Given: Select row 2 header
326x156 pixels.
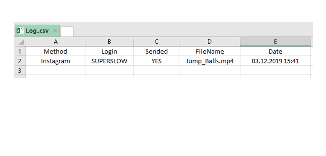Looking at the screenshot, I should coord(20,61).
